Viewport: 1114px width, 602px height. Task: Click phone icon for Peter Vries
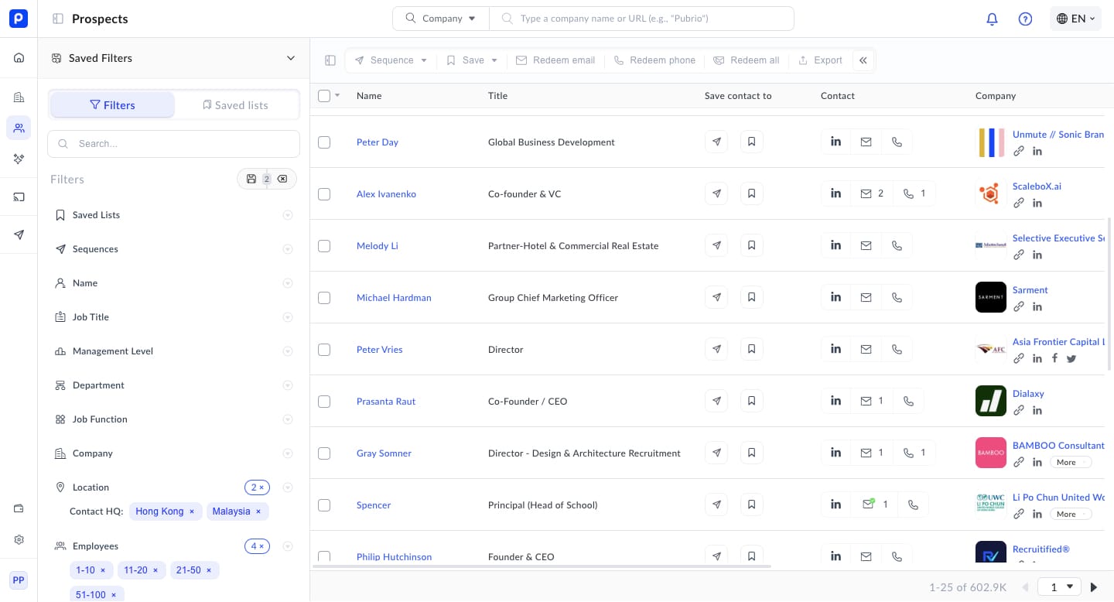(x=897, y=349)
